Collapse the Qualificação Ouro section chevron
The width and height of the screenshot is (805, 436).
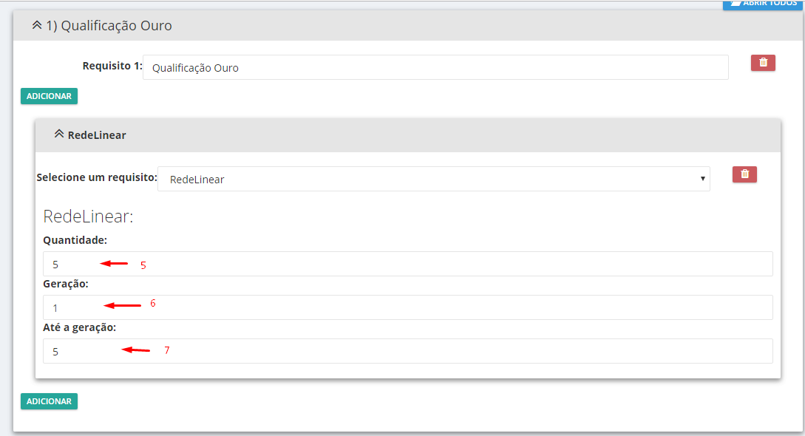[x=37, y=25]
